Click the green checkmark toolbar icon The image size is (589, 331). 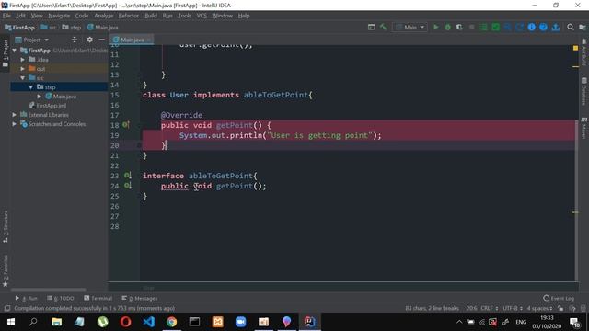[496, 27]
